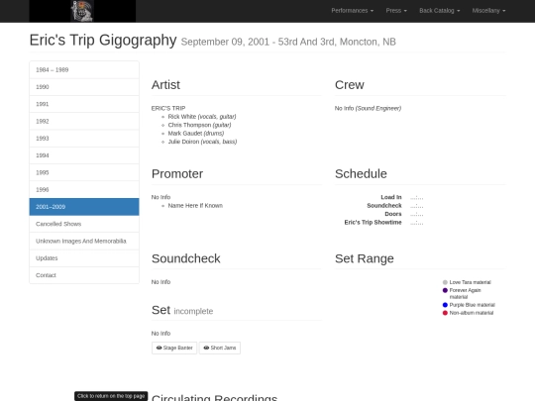Click the Love Tara material legend dot
535x401 pixels.
[445, 282]
